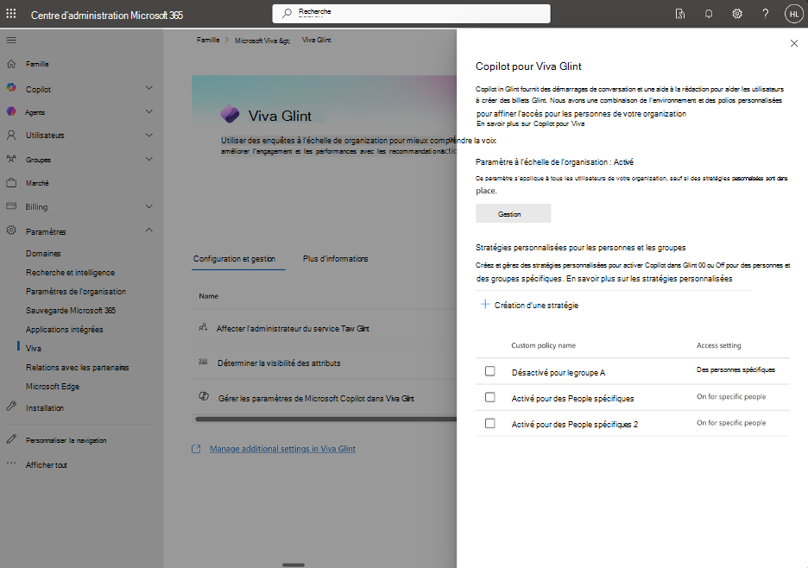Check Activé pour des People spécifiques 2
Image resolution: width=808 pixels, height=568 pixels.
point(490,424)
